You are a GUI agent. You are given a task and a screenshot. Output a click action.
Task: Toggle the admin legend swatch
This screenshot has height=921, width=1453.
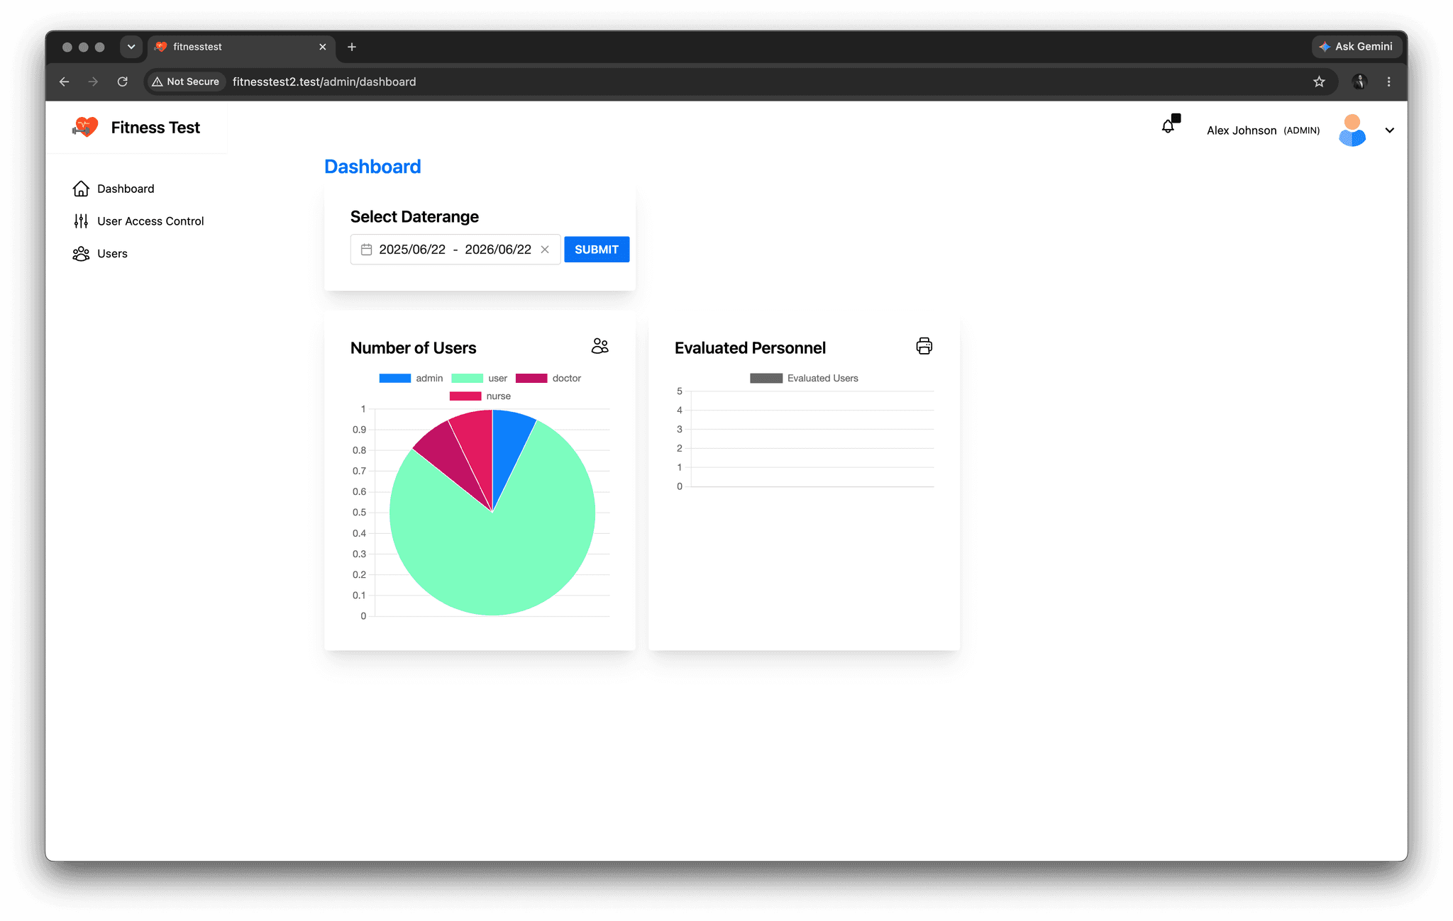coord(395,379)
